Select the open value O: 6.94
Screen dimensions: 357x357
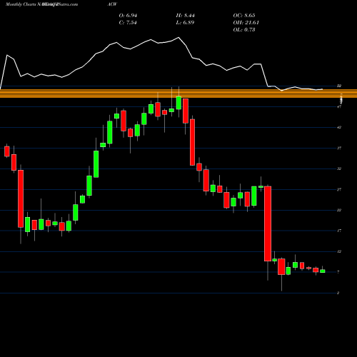[128, 16]
